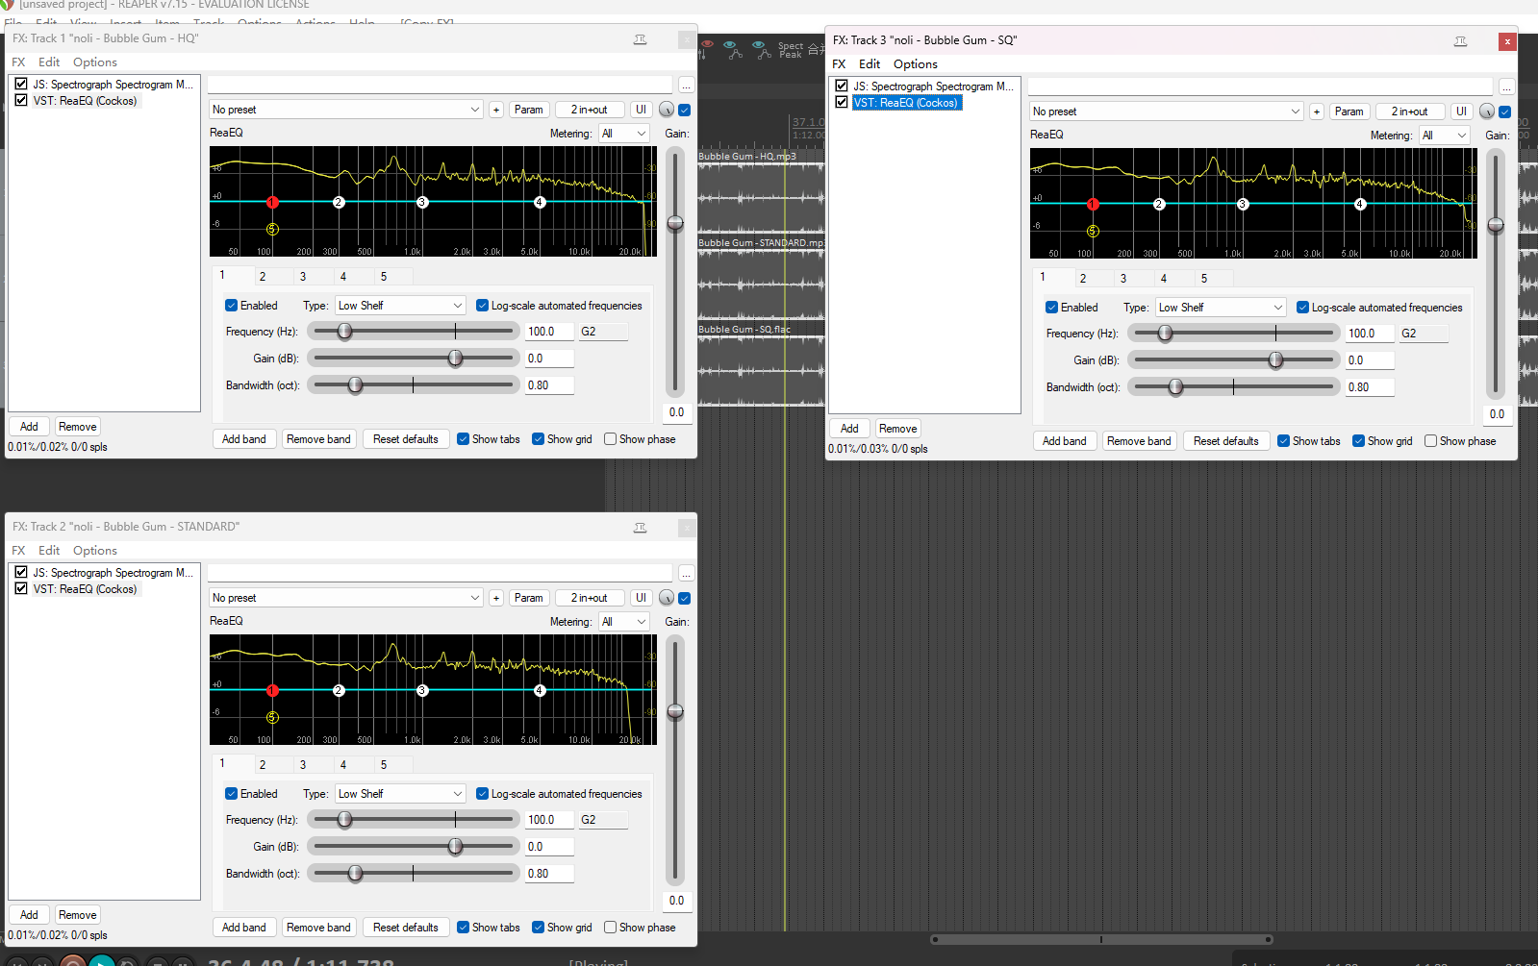Click the Bandwidth 0.80 field in Track 3 ReaEQ
The image size is (1538, 966).
(x=1370, y=387)
